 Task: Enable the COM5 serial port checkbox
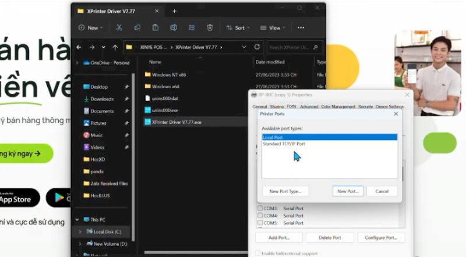click(260, 223)
